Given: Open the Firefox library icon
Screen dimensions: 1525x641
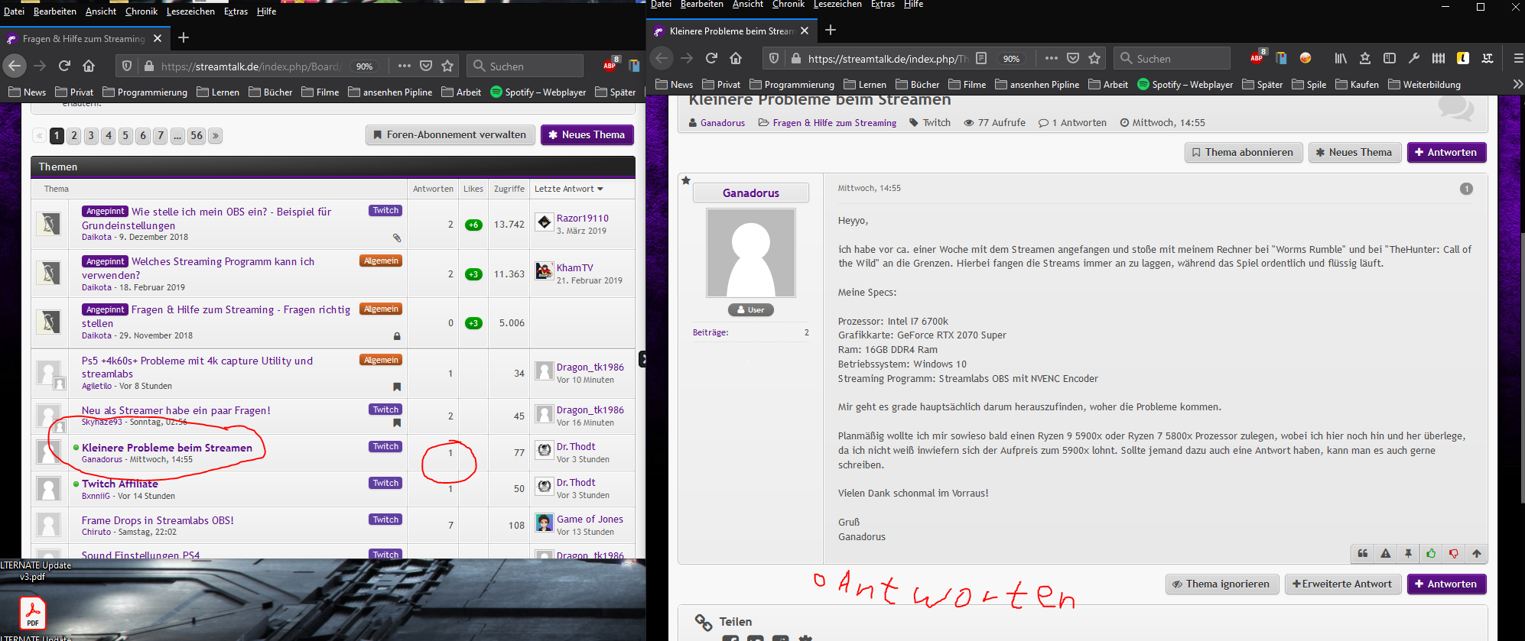Looking at the screenshot, I should point(1341,58).
